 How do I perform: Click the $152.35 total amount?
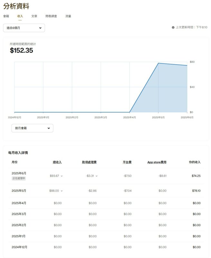pyautogui.click(x=21, y=50)
